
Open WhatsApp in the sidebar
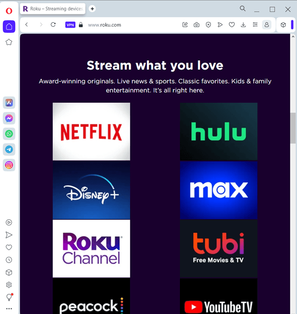click(9, 134)
